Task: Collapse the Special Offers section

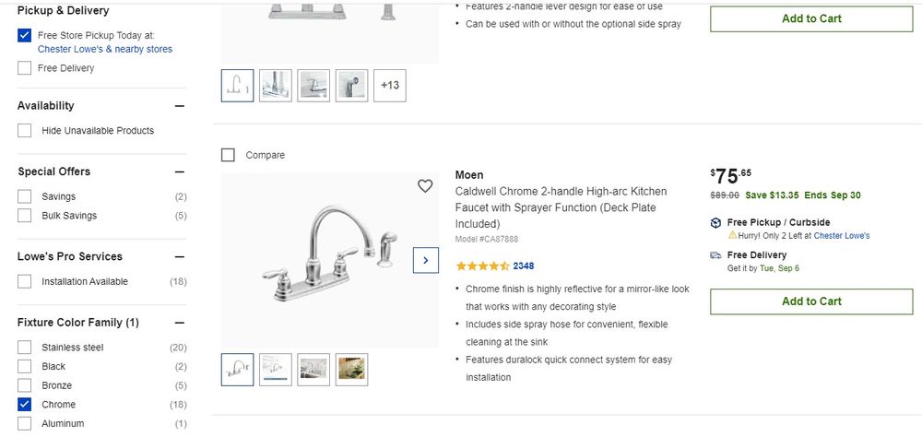Action: pyautogui.click(x=180, y=171)
